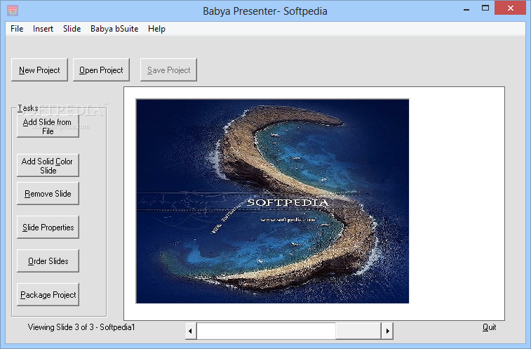Click the Save Project button
Image resolution: width=531 pixels, height=349 pixels.
tap(168, 70)
